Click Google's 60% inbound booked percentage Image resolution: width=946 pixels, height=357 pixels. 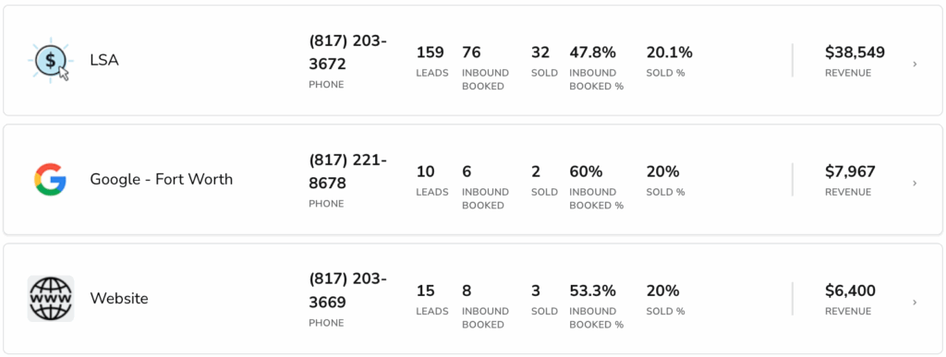tap(586, 173)
